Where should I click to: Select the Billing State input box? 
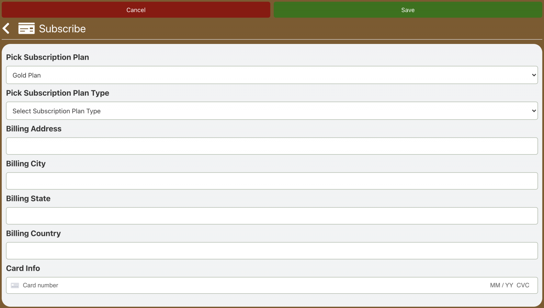pos(272,216)
